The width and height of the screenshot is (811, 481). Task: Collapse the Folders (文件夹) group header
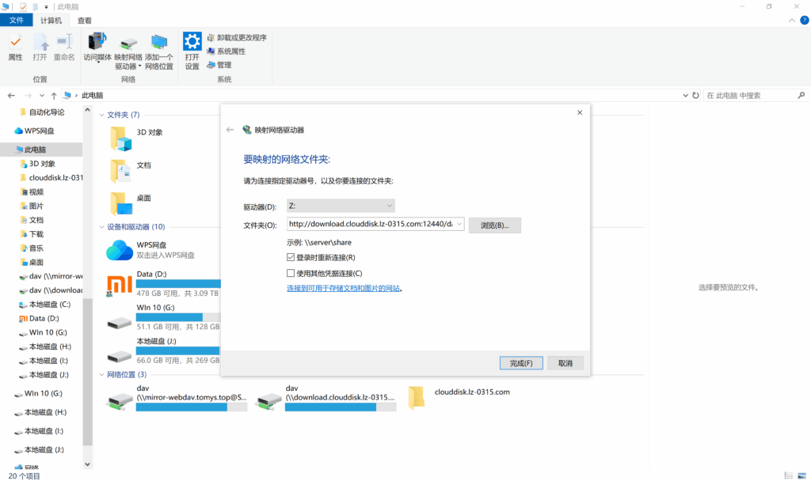pos(102,115)
